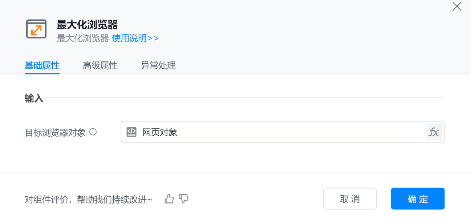This screenshot has width=470, height=221.
Task: Switch to the 基础属性 tab
Action: [x=42, y=66]
